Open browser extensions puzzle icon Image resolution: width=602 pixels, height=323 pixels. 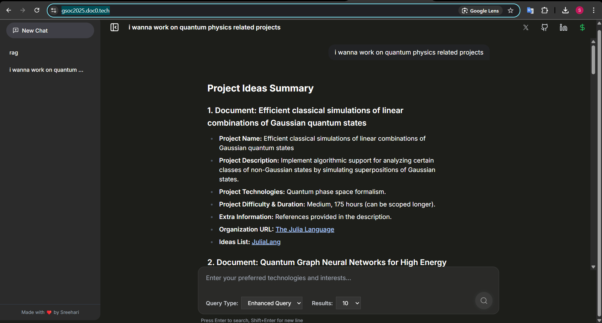(x=545, y=10)
